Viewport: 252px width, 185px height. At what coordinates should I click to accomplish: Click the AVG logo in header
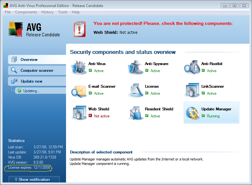(x=16, y=29)
